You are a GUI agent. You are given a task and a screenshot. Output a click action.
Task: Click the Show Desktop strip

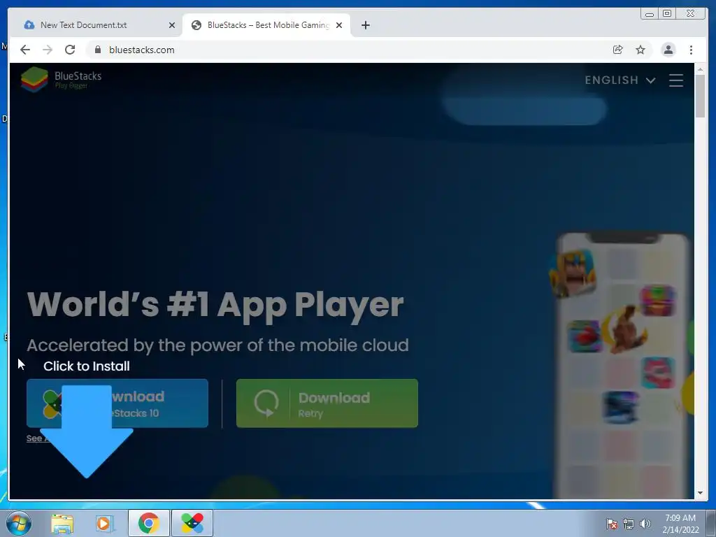pos(711,523)
